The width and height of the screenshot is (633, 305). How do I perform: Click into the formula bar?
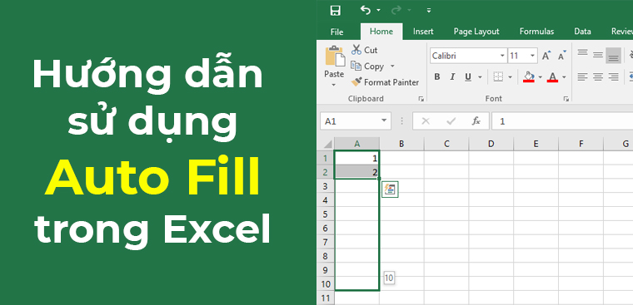(562, 121)
